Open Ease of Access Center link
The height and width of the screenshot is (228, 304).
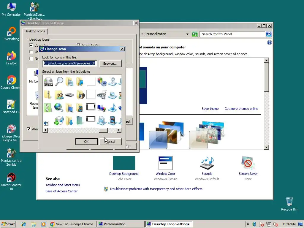click(61, 191)
